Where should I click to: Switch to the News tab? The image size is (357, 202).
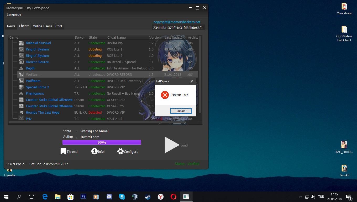tap(11, 26)
